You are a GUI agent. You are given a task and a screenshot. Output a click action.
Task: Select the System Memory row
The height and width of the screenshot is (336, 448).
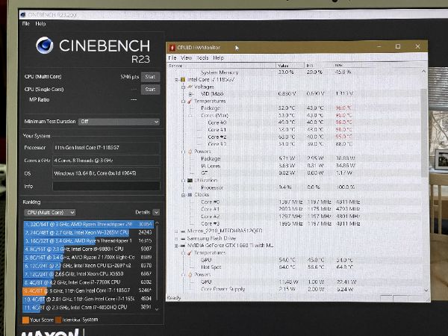pyautogui.click(x=293, y=72)
